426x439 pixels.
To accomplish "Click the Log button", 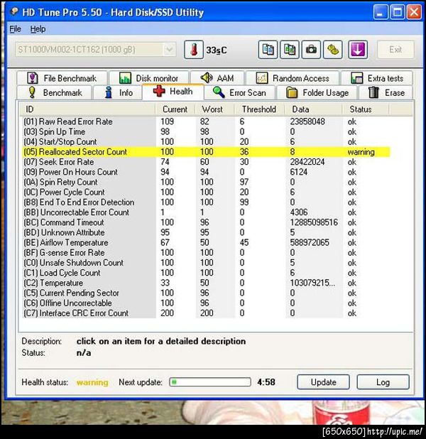I will point(383,382).
